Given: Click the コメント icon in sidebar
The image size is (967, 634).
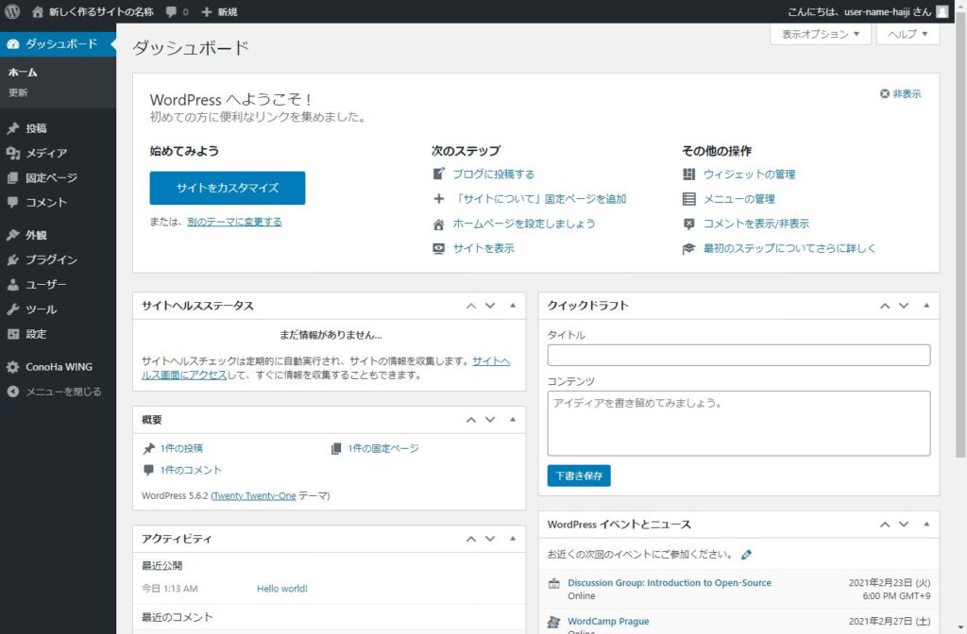Looking at the screenshot, I should [13, 202].
